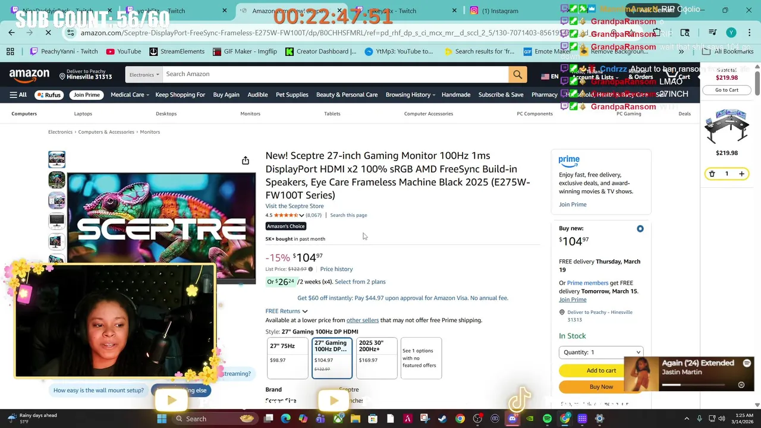Click See 1 options with no featured offers
The height and width of the screenshot is (428, 761).
[x=421, y=358]
